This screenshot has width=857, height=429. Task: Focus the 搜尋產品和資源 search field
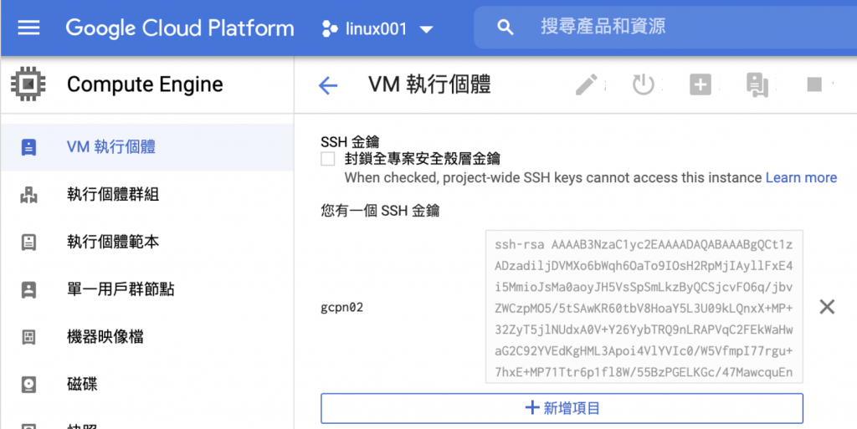click(665, 28)
